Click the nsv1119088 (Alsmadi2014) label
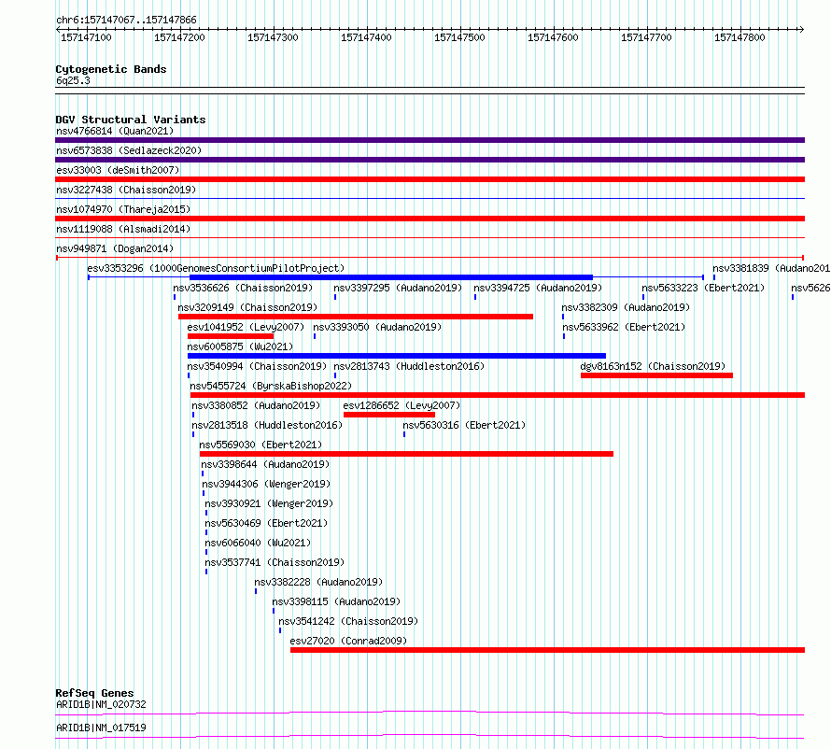831x749 pixels. pyautogui.click(x=123, y=229)
